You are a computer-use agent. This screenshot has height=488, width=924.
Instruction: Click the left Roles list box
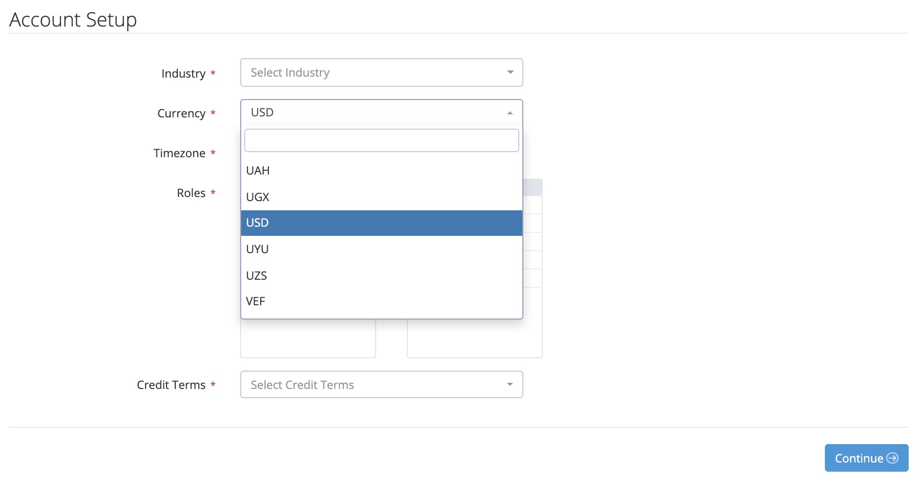coord(308,339)
